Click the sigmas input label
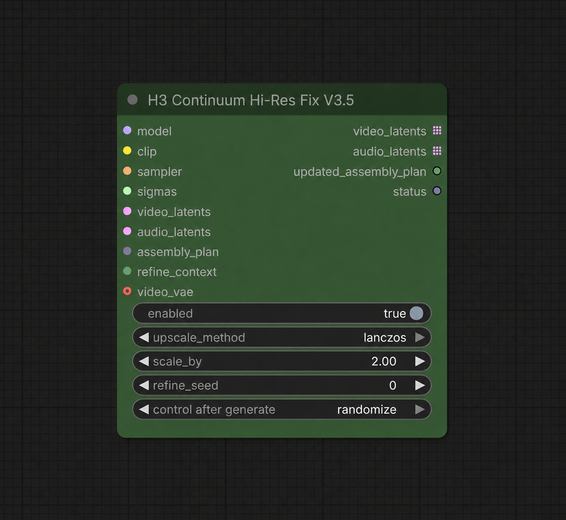Screen dimensions: 566x520 point(157,192)
